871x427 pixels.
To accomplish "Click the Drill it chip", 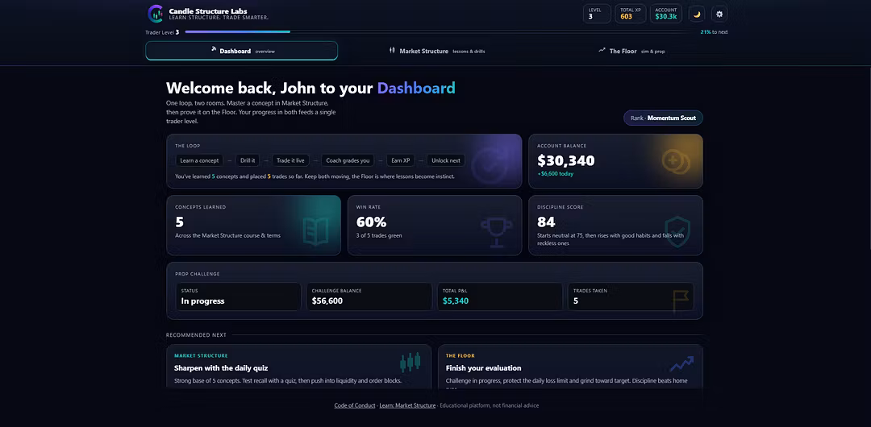I will click(248, 160).
